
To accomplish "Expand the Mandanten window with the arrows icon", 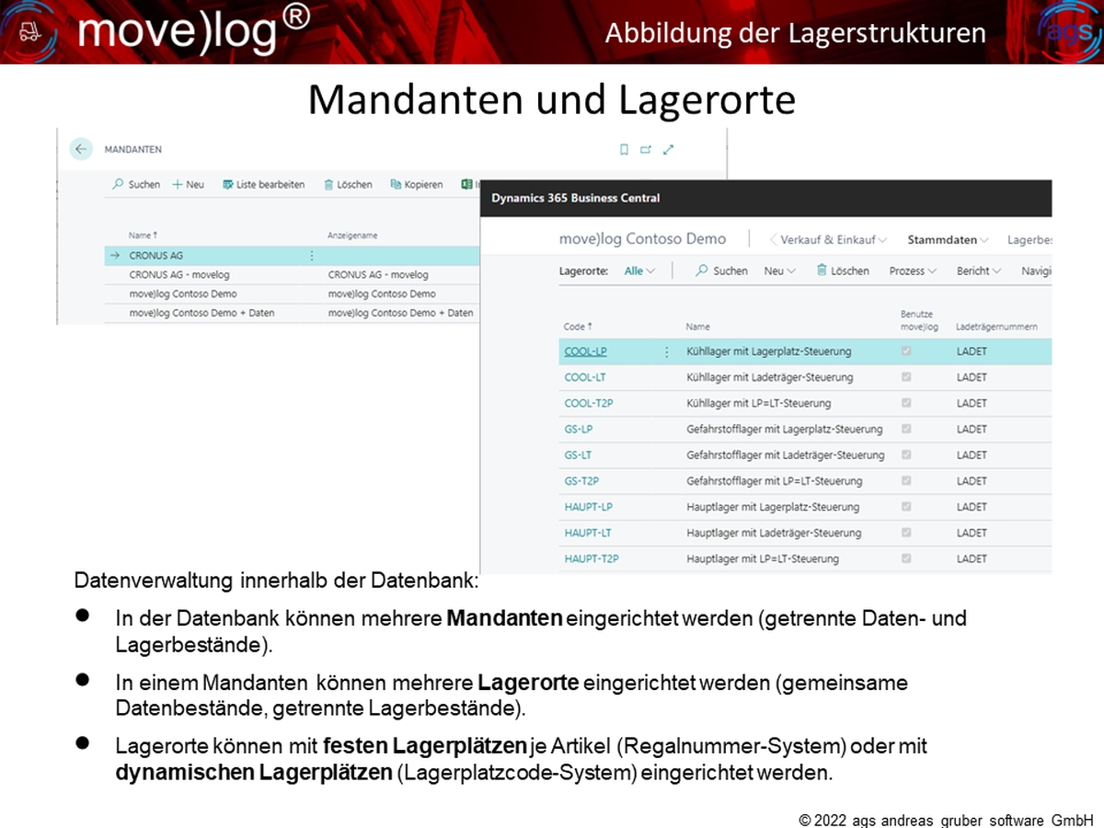I will pos(669,149).
